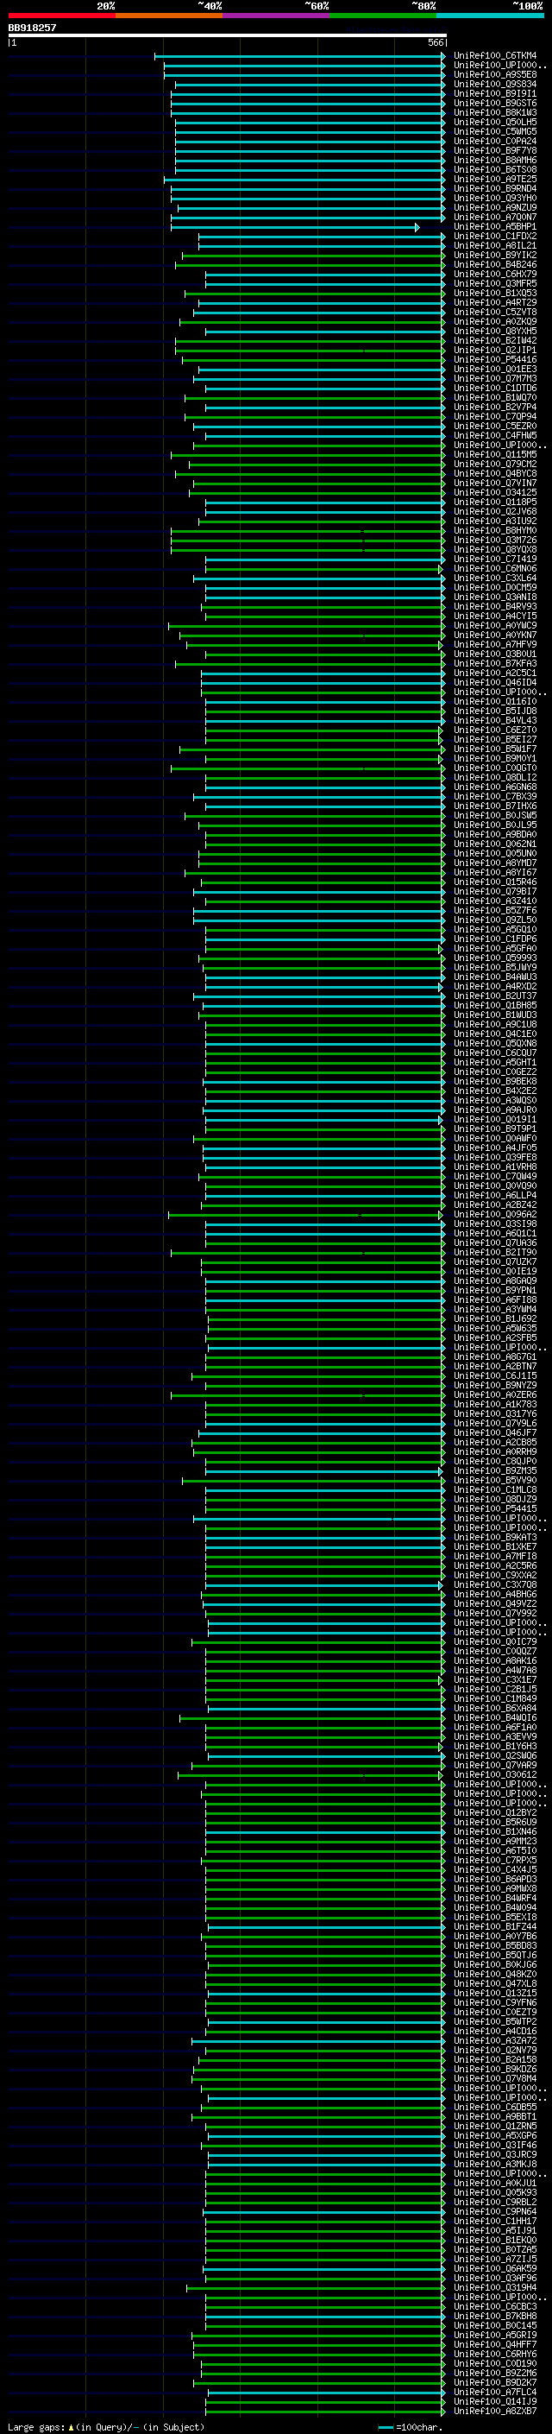Select the UniRef100_A9NZU9 label

(x=495, y=208)
